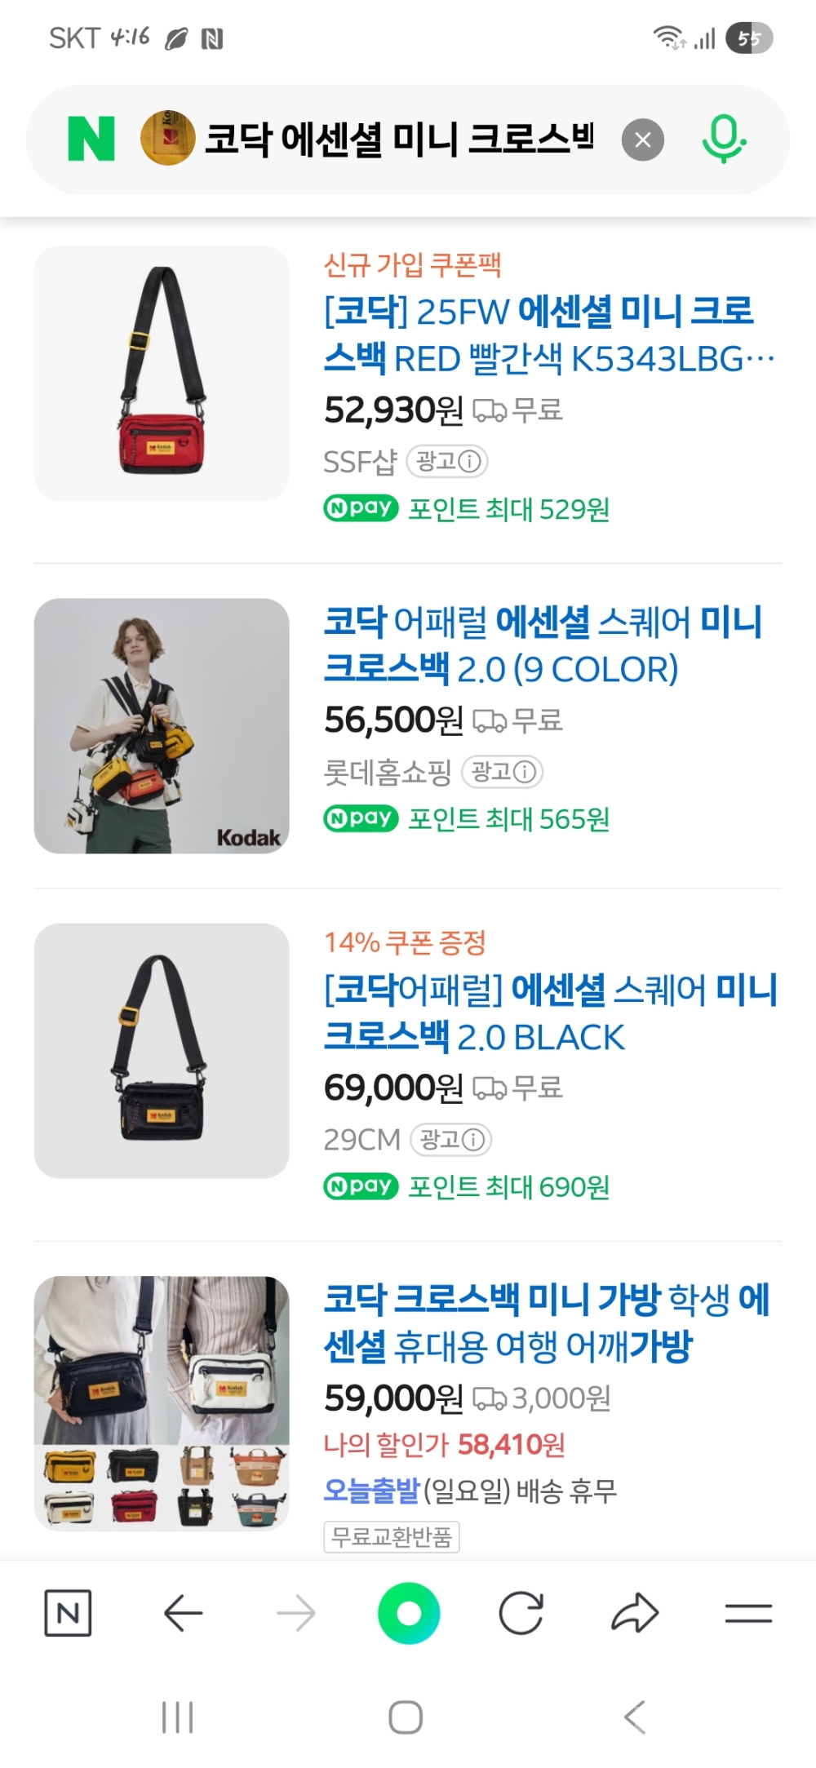Open 에센셜 스퀘어 미니 크로스백 2.0 BLACK link
816x1768 pixels.
(x=550, y=1013)
